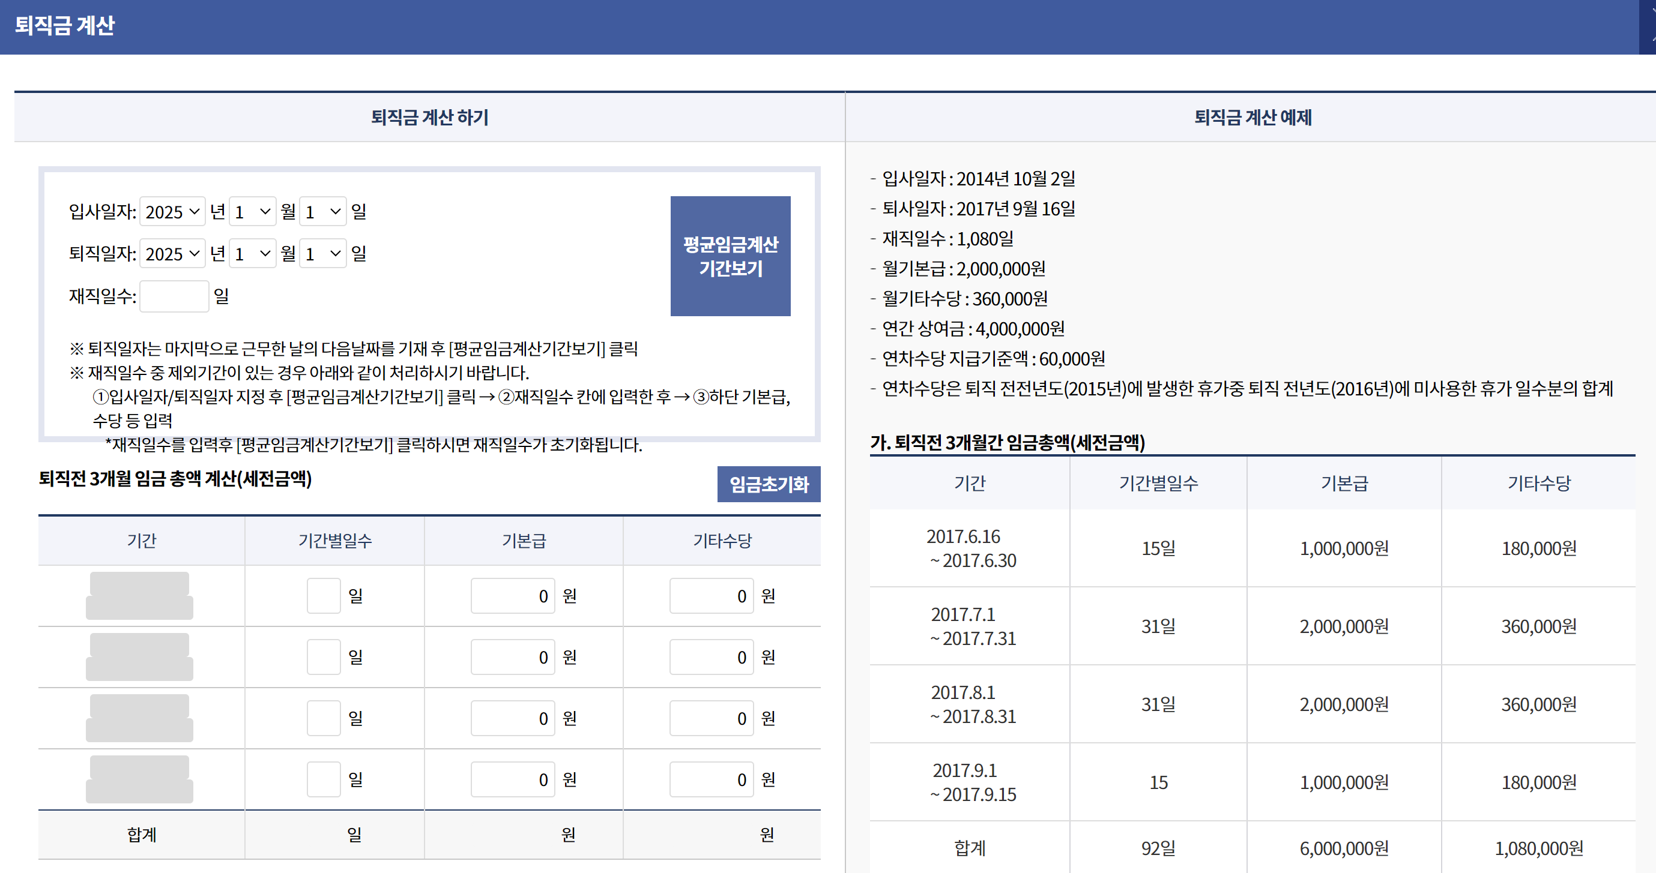Screen dimensions: 1656x873
Task: Click second row 기간별일수 input box
Action: [324, 656]
